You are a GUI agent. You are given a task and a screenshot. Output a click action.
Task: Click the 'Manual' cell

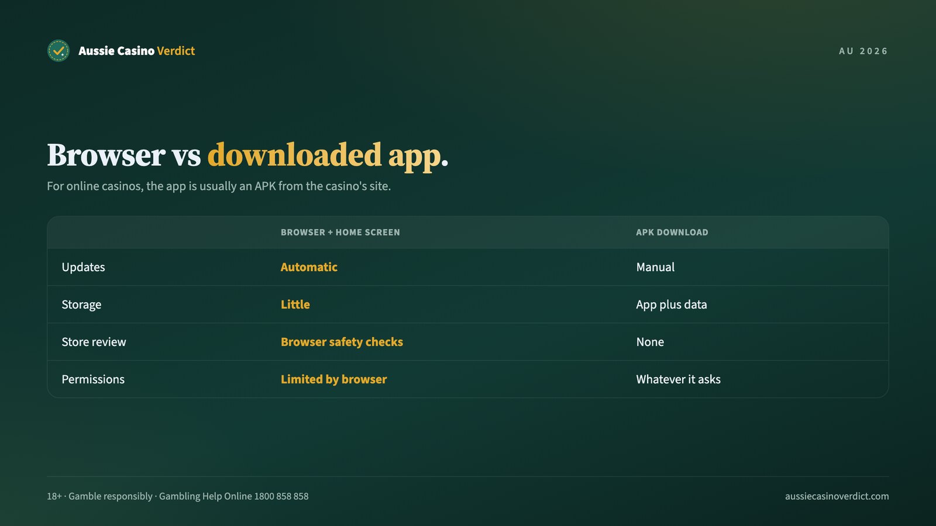[x=655, y=267]
